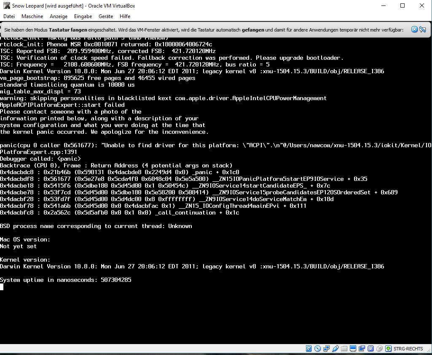This screenshot has height=355, width=432.
Task: Click the don't-show-message-again icon
Action: point(423,29)
